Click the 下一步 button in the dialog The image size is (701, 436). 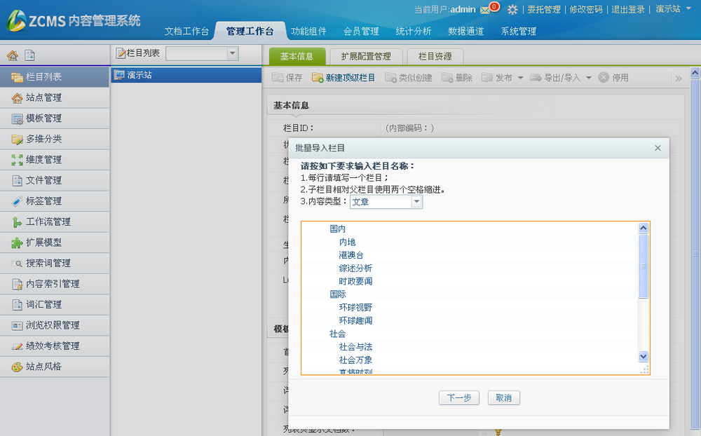458,397
